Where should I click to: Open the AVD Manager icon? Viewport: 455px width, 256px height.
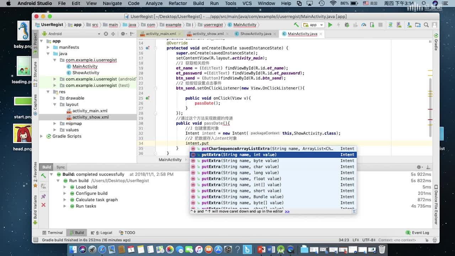pyautogui.click(x=398, y=25)
